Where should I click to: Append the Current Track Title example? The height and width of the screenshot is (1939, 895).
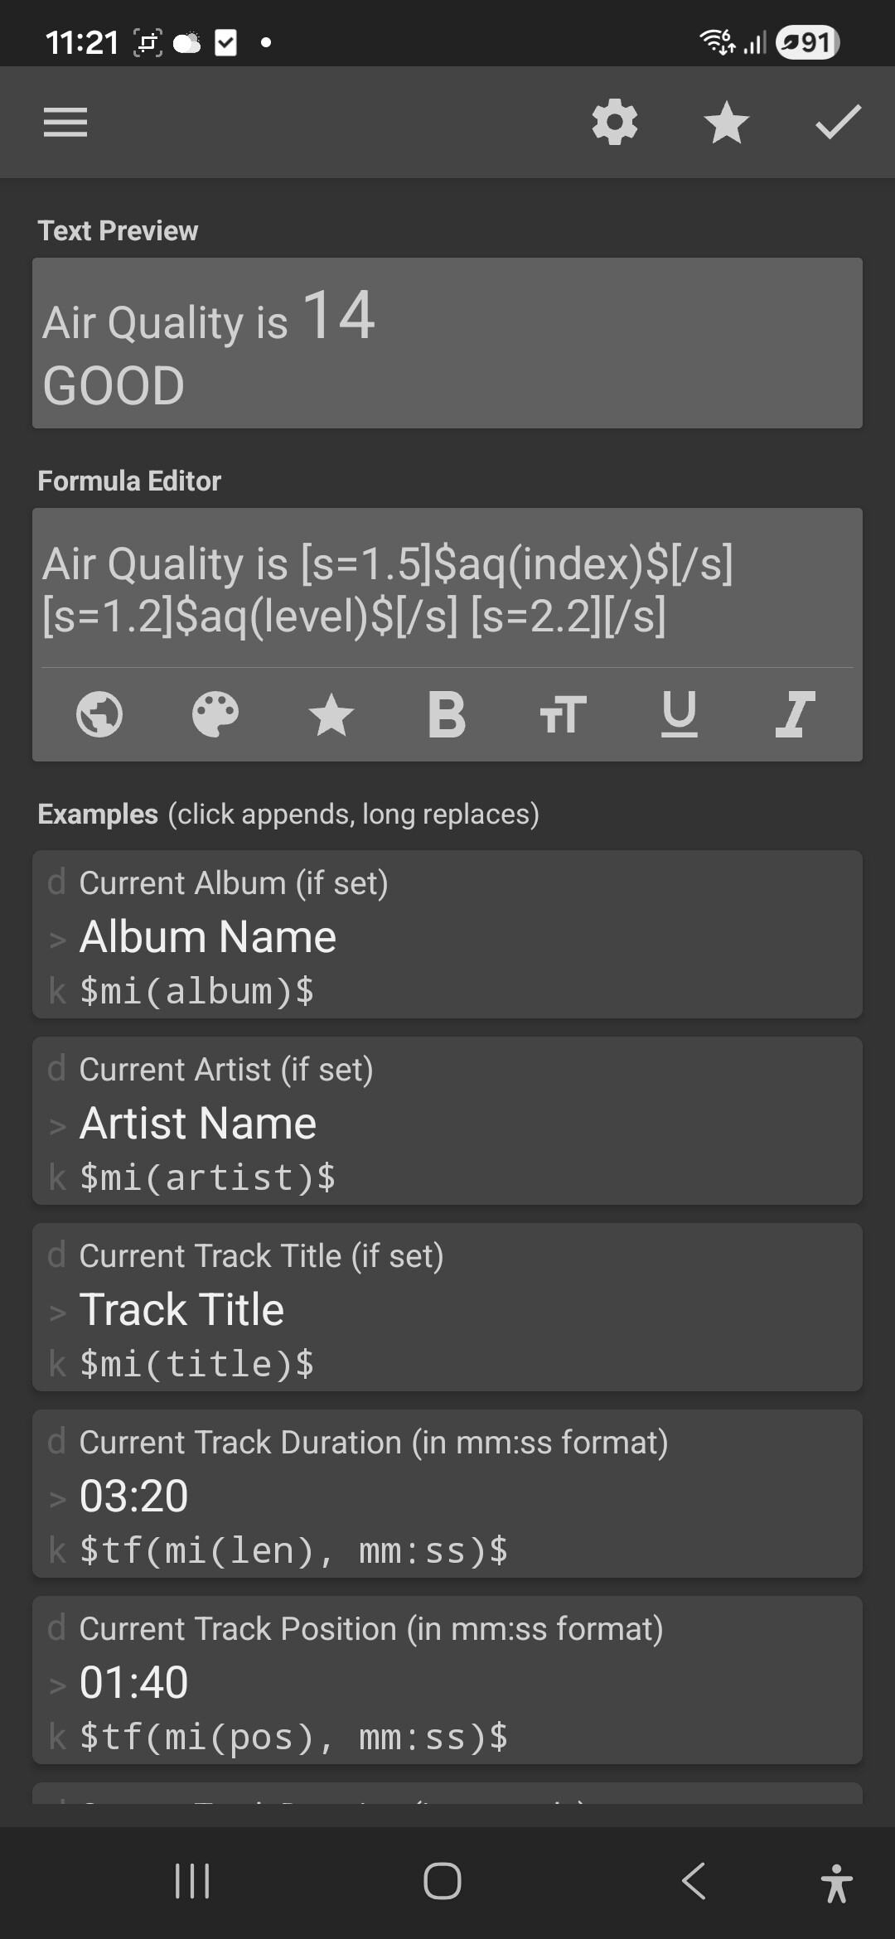[x=447, y=1308]
